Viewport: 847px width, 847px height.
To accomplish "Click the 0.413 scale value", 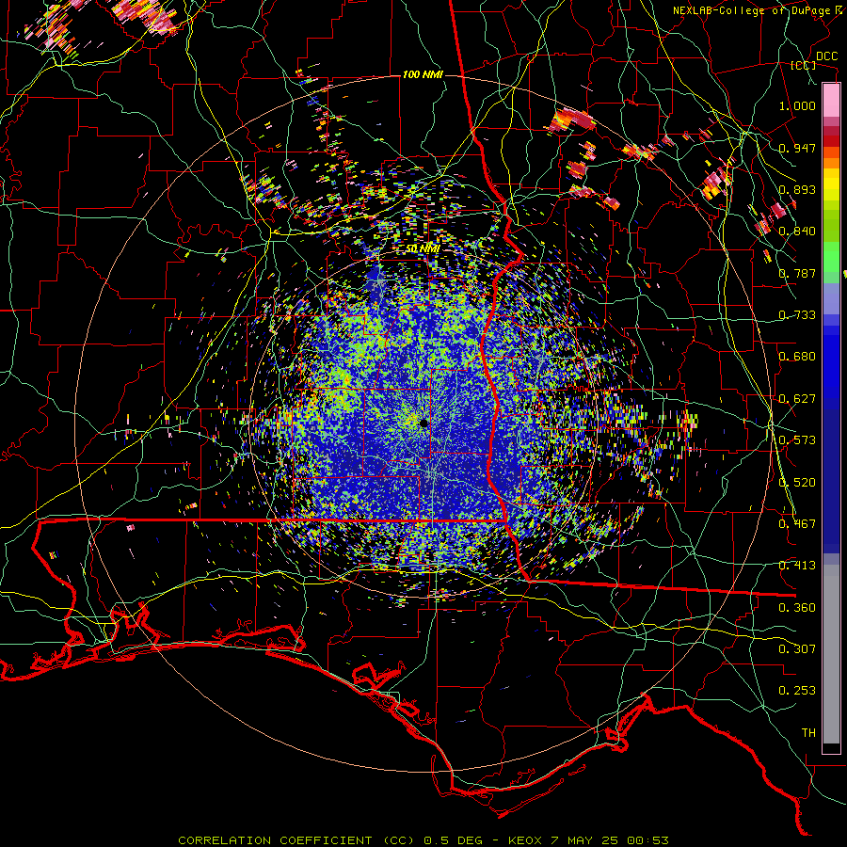I will 797,566.
